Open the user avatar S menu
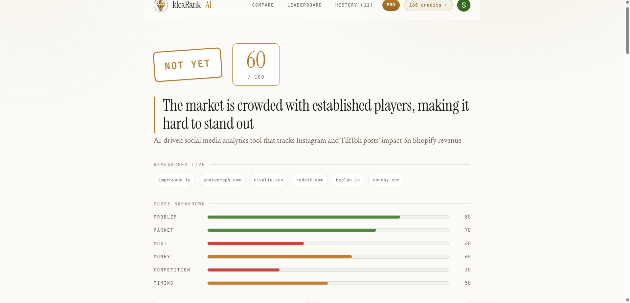The image size is (630, 303). (x=463, y=5)
